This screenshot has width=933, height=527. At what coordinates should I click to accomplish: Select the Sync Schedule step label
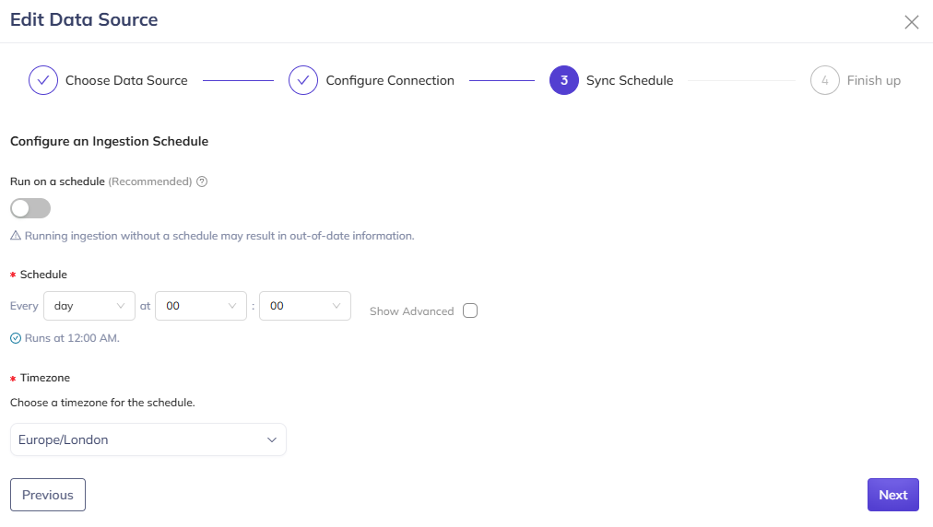pyautogui.click(x=630, y=80)
